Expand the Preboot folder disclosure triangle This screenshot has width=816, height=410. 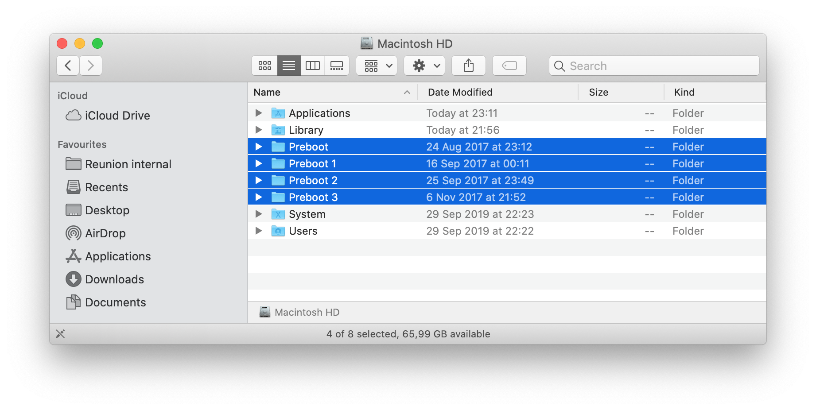259,147
